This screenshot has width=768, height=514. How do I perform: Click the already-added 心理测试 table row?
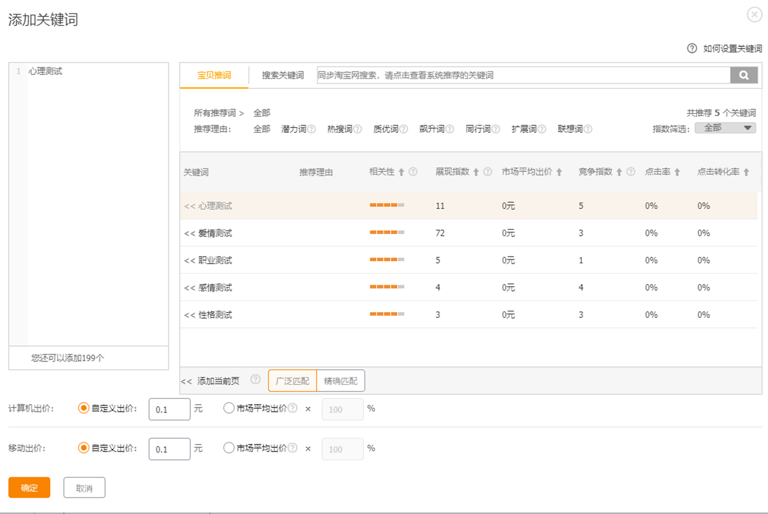(x=468, y=206)
